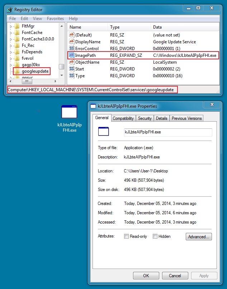
Task: Click the FontCache3.0.0.0 folder icon
Action: click(x=17, y=39)
